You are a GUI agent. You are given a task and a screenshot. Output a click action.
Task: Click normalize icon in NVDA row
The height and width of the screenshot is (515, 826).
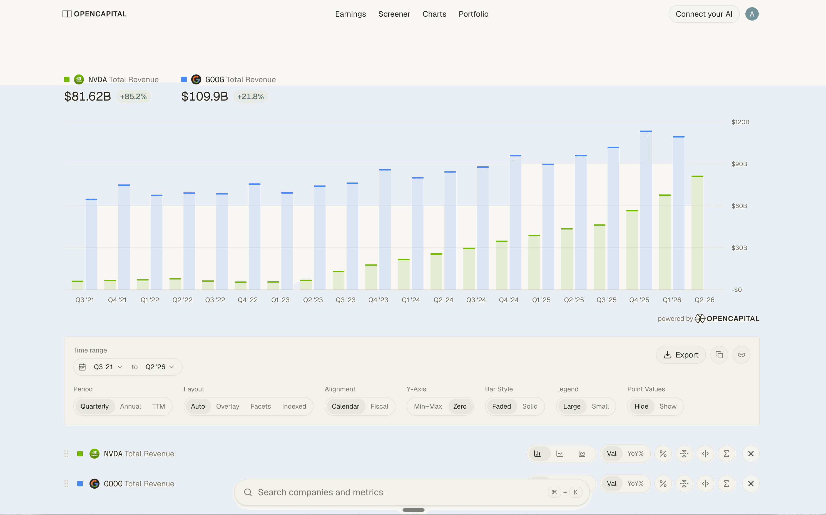[x=684, y=454]
